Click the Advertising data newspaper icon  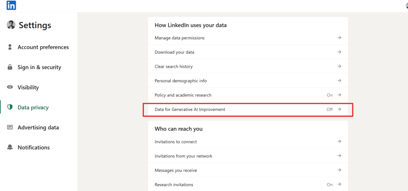pyautogui.click(x=10, y=127)
